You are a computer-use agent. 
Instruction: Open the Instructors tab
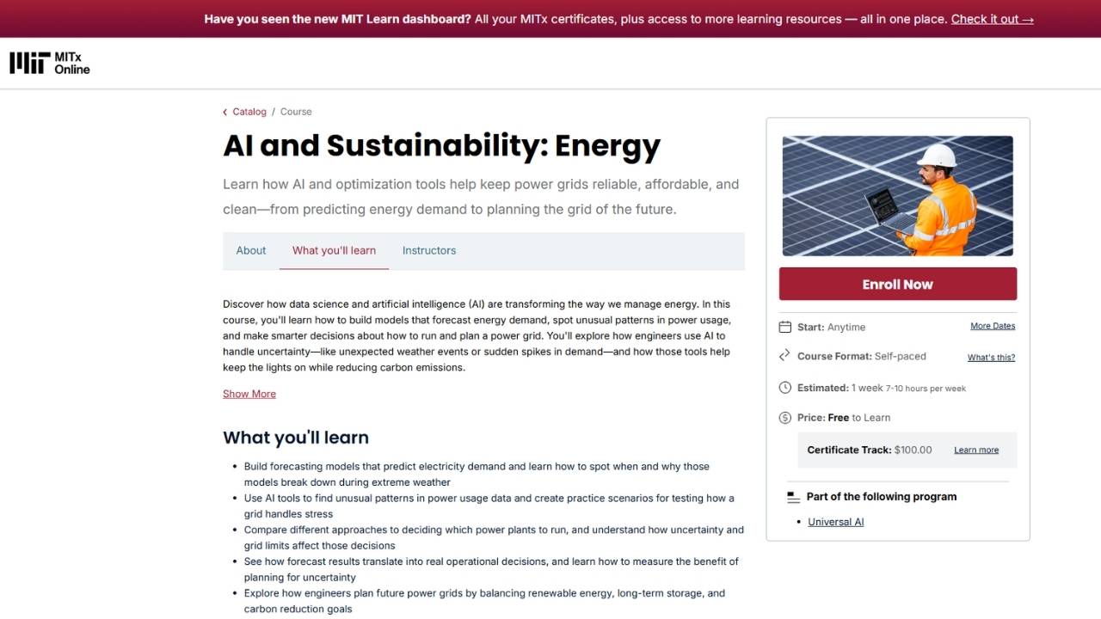click(x=429, y=250)
